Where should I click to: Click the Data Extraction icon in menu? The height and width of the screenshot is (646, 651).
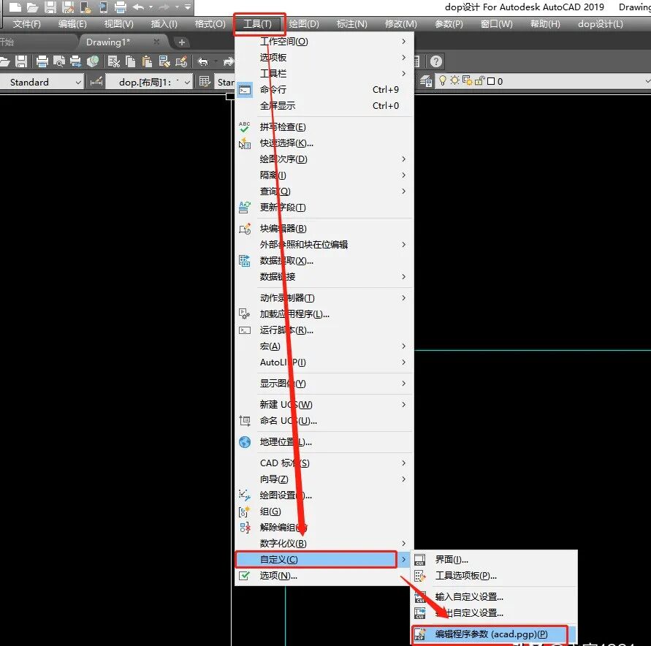coord(245,261)
